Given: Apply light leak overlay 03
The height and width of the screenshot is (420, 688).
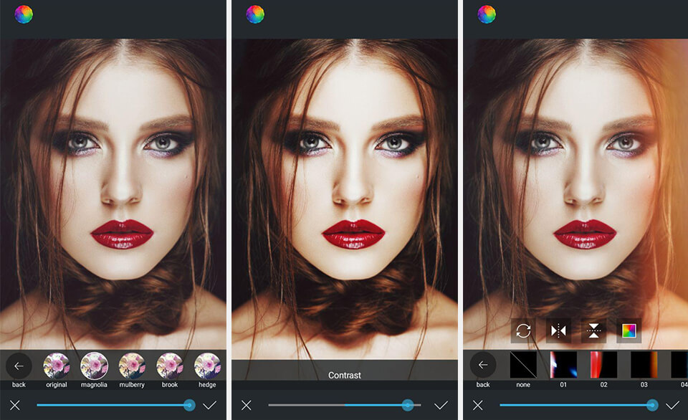Looking at the screenshot, I should [644, 365].
